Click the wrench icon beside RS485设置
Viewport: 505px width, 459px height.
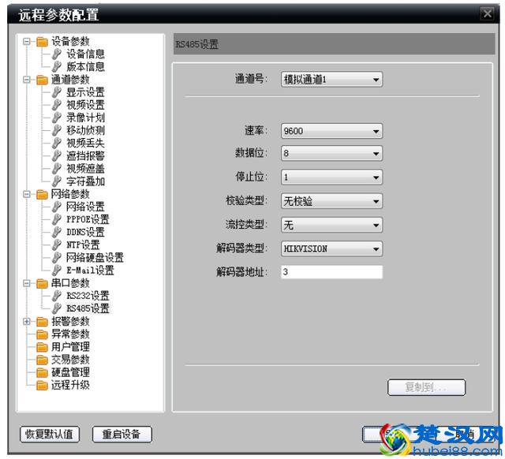[x=57, y=308]
